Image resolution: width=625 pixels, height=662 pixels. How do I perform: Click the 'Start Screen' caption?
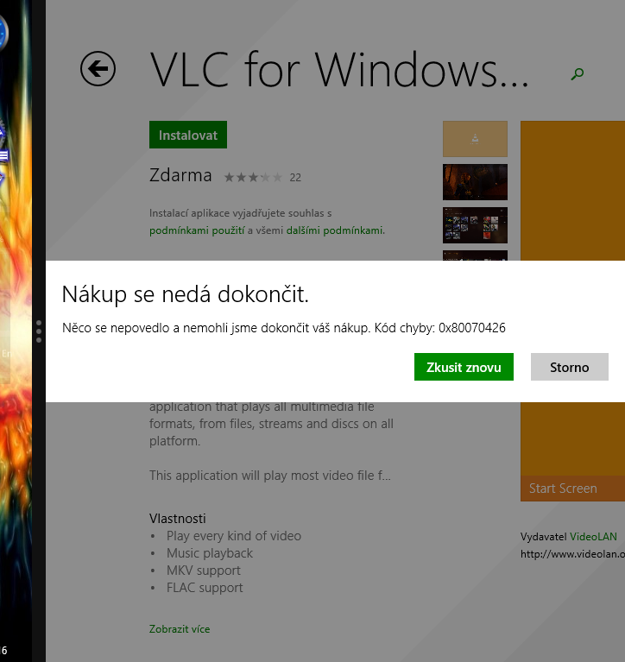(563, 489)
